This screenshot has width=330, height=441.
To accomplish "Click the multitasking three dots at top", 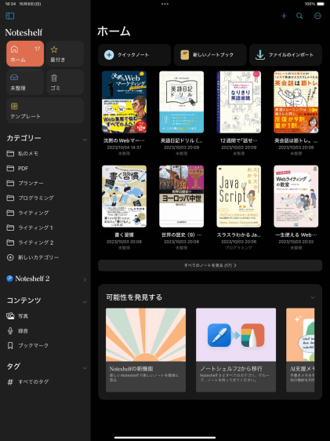I will (x=165, y=4).
